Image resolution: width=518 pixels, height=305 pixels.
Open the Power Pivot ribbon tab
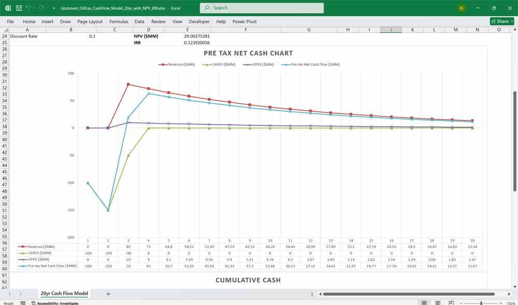[244, 21]
